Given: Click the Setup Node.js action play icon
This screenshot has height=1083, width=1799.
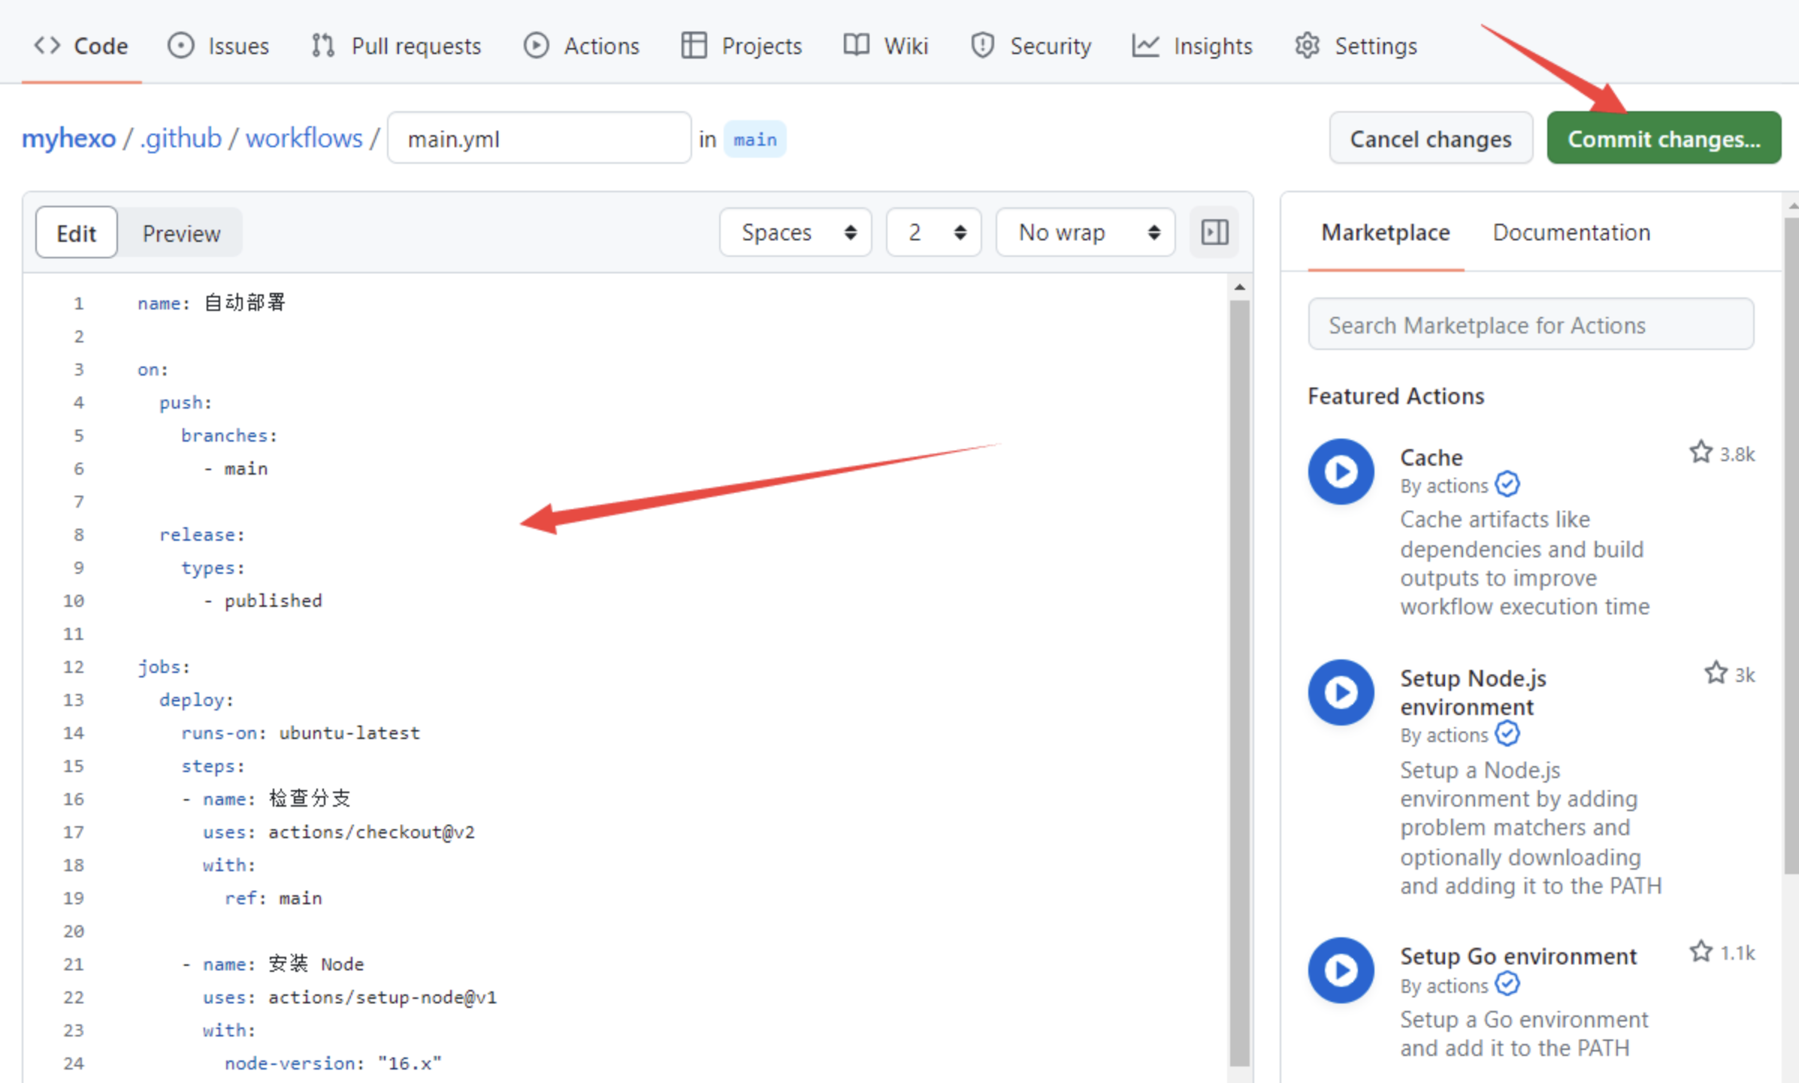Looking at the screenshot, I should pos(1341,692).
